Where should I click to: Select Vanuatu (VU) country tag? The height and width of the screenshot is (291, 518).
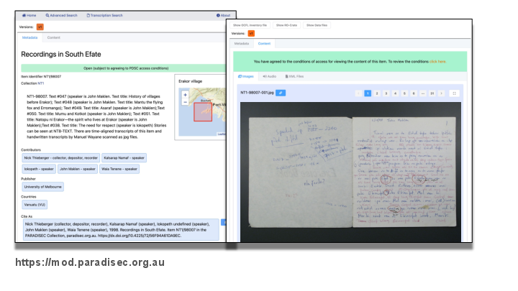point(35,205)
